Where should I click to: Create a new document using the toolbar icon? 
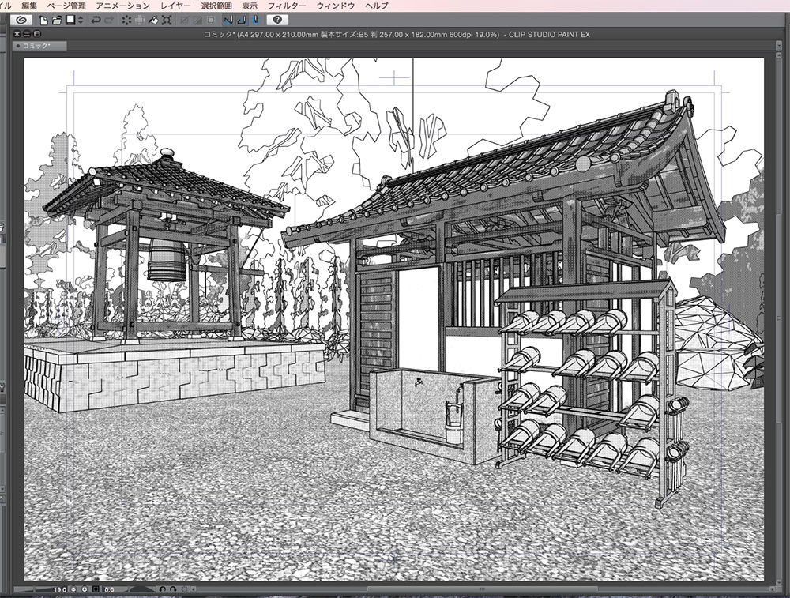(43, 21)
